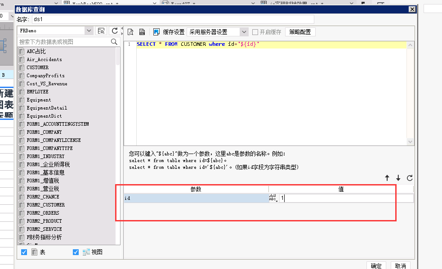Click the table icon beside Equipment
Image resolution: width=442 pixels, height=269 pixels.
point(22,100)
